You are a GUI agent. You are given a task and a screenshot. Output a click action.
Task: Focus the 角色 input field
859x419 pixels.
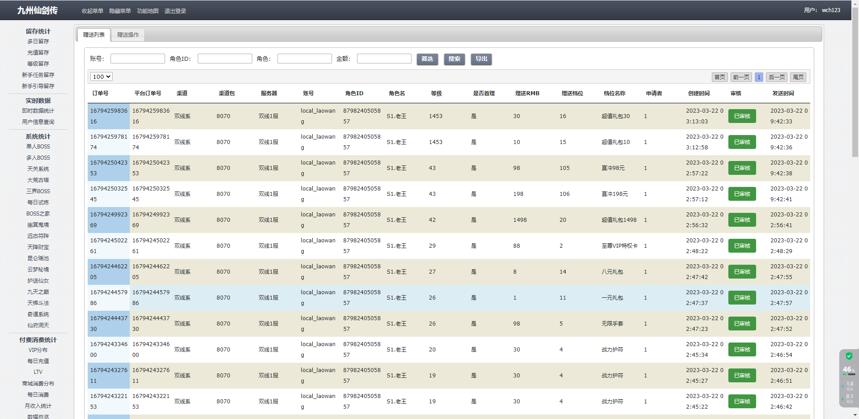pyautogui.click(x=305, y=59)
